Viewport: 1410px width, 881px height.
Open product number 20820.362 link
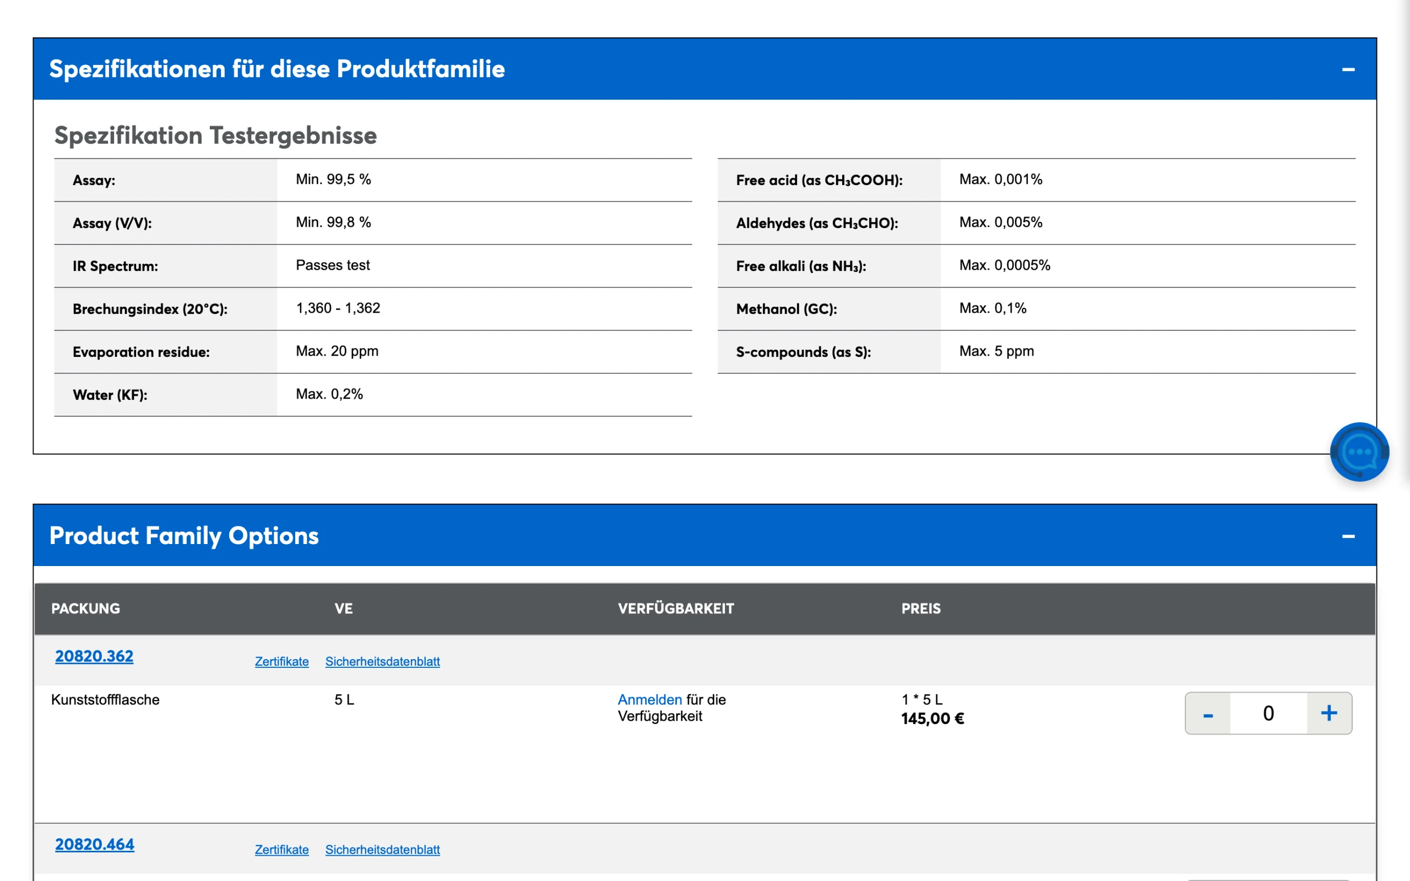94,656
